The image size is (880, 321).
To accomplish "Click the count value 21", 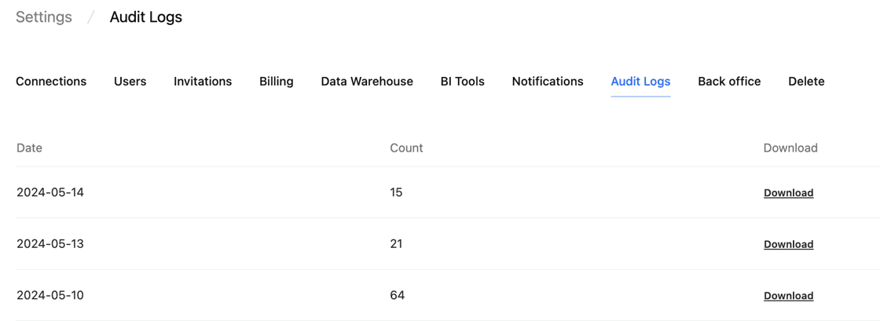I will click(x=396, y=244).
